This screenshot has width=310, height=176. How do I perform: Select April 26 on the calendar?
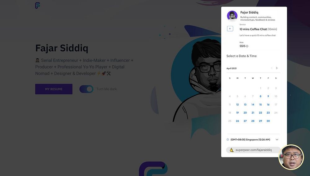pyautogui.click(x=237, y=121)
